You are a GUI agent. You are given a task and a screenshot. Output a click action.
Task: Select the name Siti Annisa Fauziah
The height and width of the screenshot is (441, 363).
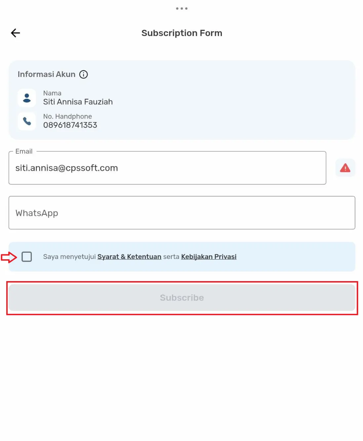pyautogui.click(x=78, y=102)
